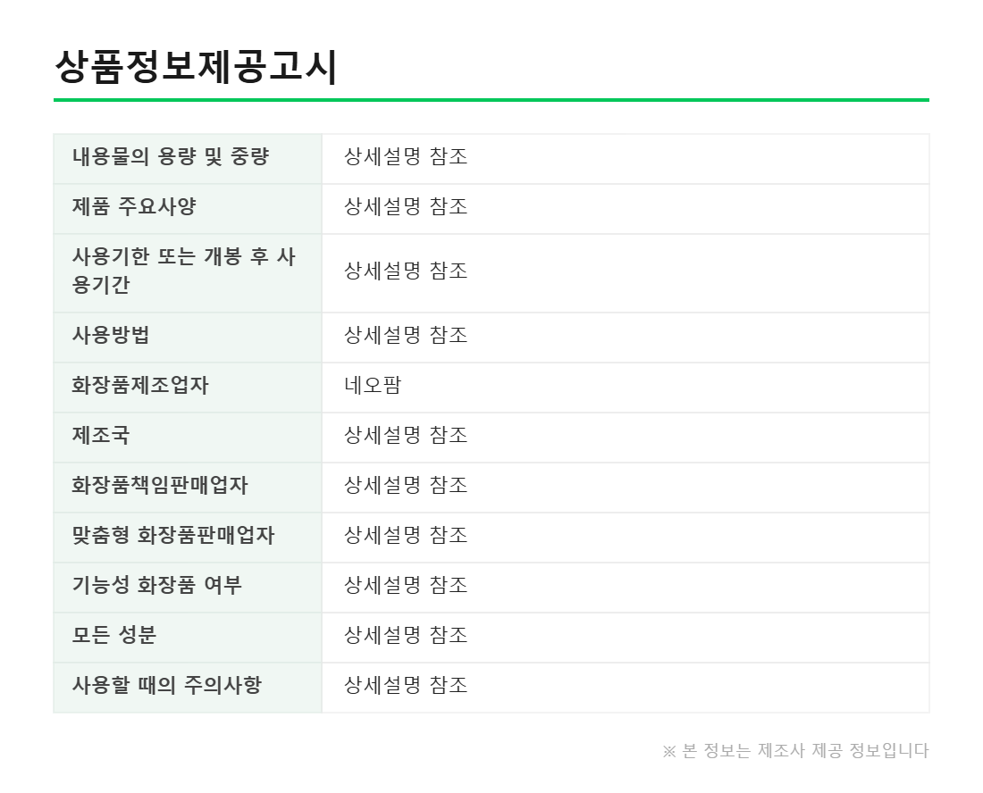This screenshot has width=983, height=793.
Task: Click the 기능성 화장품 여부 label
Action: 156,586
